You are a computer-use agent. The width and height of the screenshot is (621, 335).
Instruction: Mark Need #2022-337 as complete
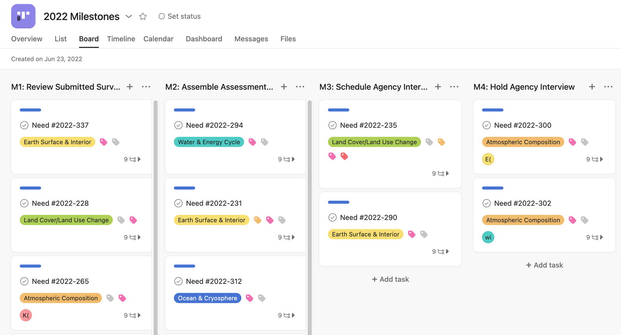tap(24, 125)
